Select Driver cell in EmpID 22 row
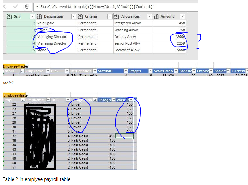 84,104
